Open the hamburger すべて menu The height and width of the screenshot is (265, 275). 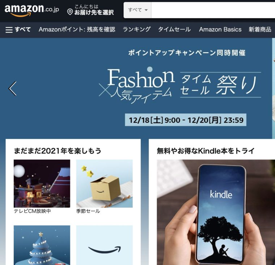point(18,29)
